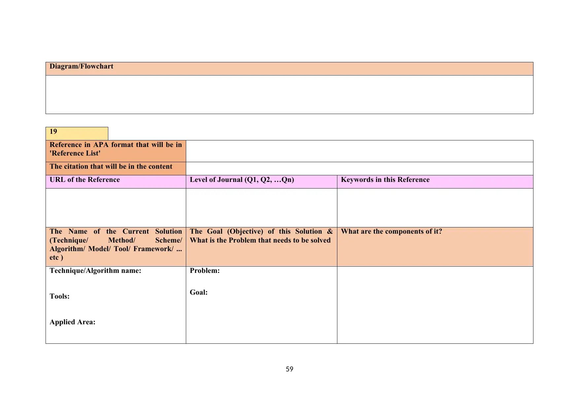Click the empty citation field
Image resolution: width=579 pixels, height=409 pixels.
(359, 168)
